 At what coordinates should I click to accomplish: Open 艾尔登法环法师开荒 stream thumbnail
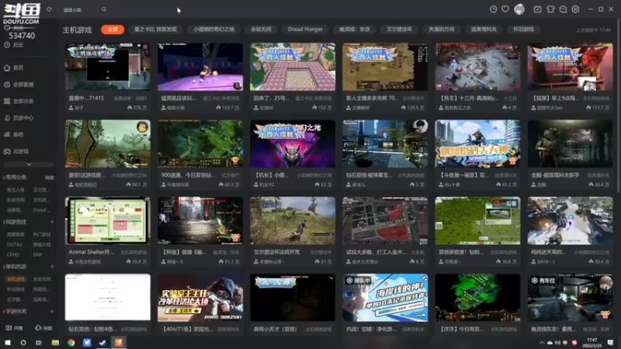(x=293, y=220)
